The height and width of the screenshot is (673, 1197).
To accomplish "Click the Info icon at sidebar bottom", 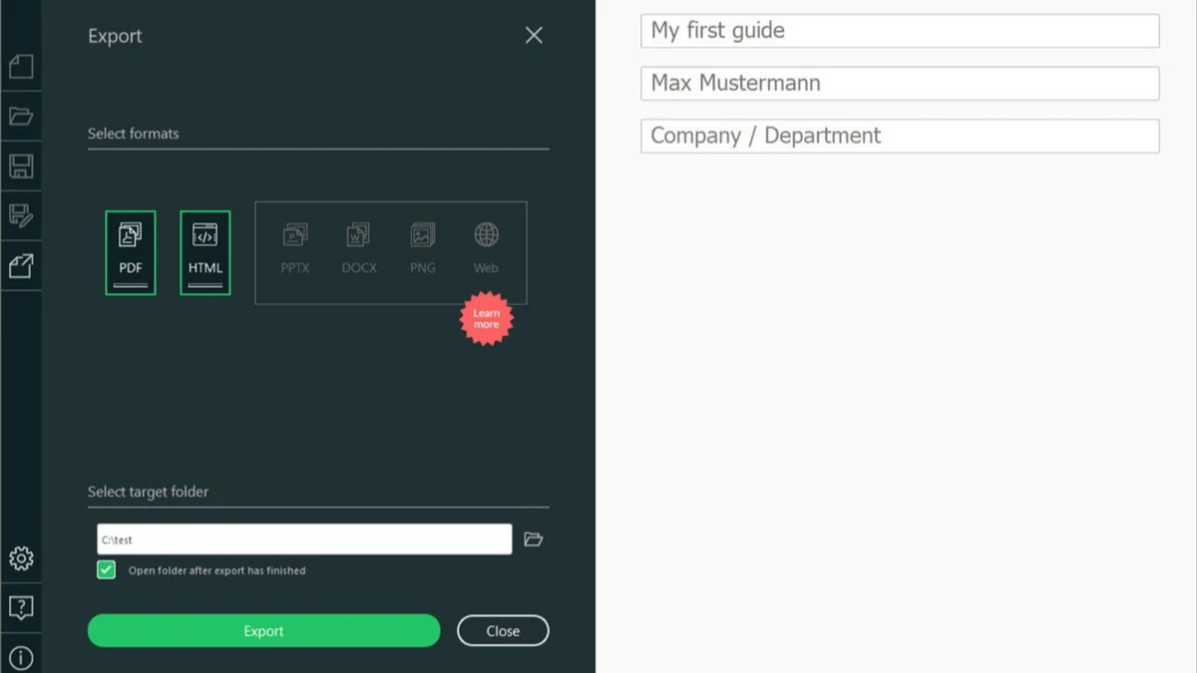I will 21,658.
